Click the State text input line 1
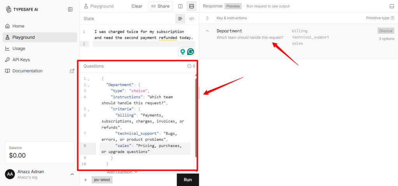 point(144,35)
